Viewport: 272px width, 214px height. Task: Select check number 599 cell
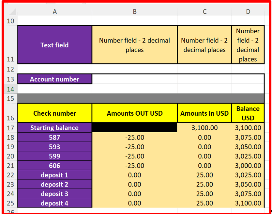point(55,156)
